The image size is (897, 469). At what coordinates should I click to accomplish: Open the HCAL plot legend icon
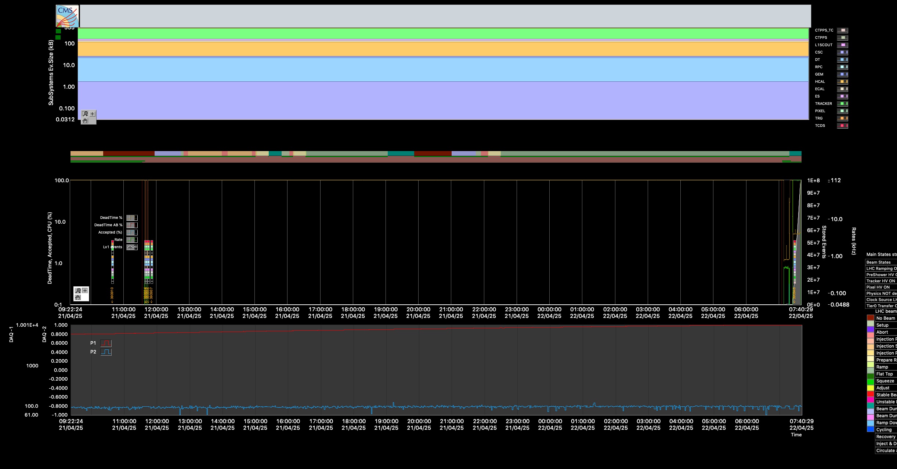pos(842,82)
